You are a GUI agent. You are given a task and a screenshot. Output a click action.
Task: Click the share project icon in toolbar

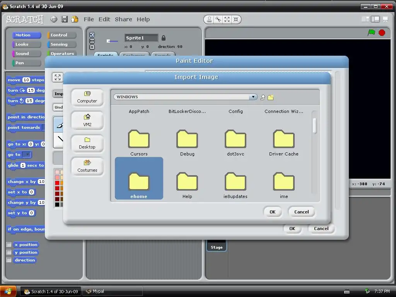point(75,19)
